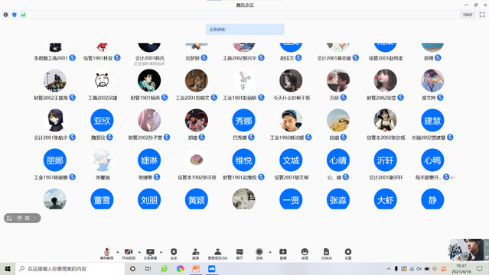Image resolution: width=489 pixels, height=275 pixels.
Task: Expand recording options arrow
Action: [x=270, y=252]
